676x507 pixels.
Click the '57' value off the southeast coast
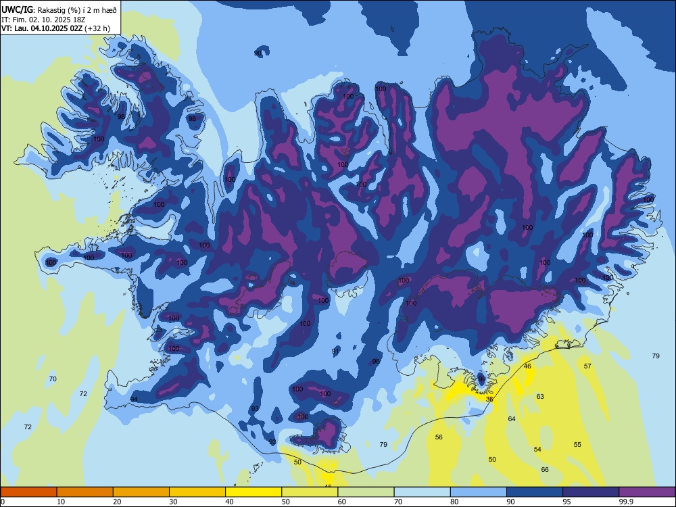(x=587, y=366)
